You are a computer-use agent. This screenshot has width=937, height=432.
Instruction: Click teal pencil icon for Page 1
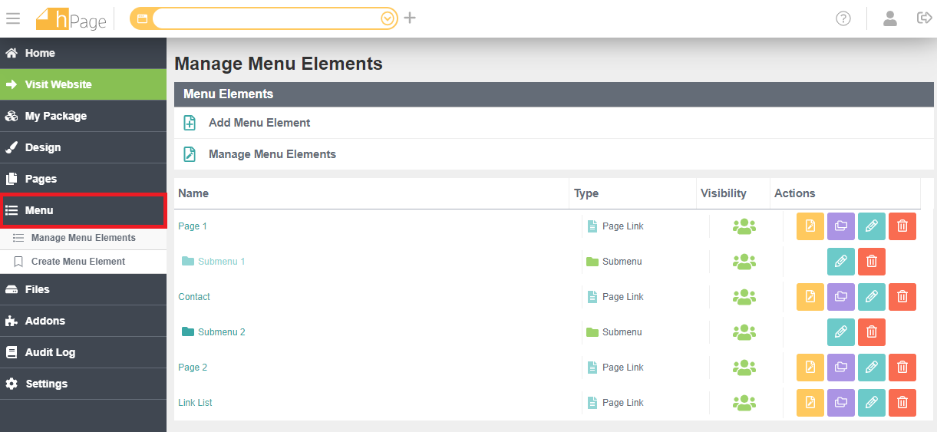pos(872,226)
